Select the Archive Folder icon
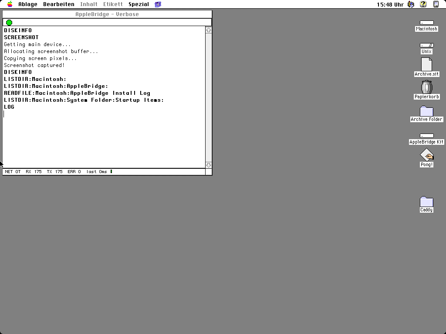The width and height of the screenshot is (446, 334). [426, 111]
